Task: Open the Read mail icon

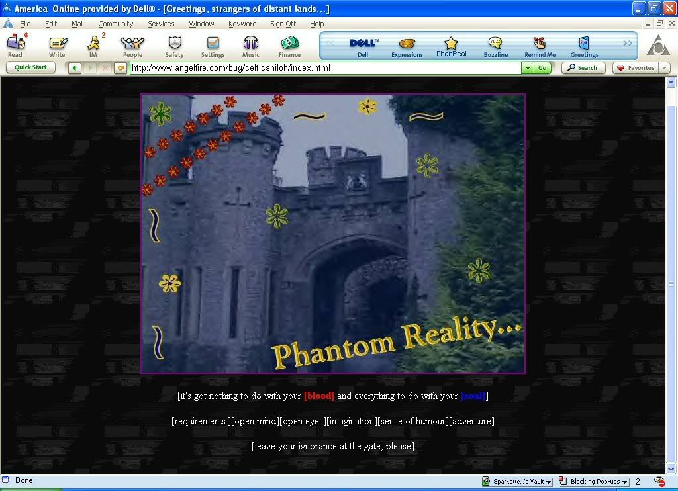Action: pyautogui.click(x=15, y=44)
